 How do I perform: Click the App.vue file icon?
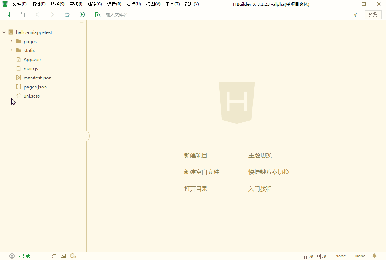pos(19,59)
